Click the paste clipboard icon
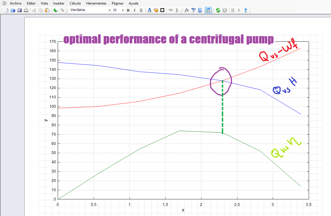This screenshot has width=331, height=216. (x=47, y=10)
